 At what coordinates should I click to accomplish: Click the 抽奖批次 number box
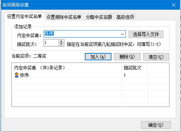pos(51,43)
